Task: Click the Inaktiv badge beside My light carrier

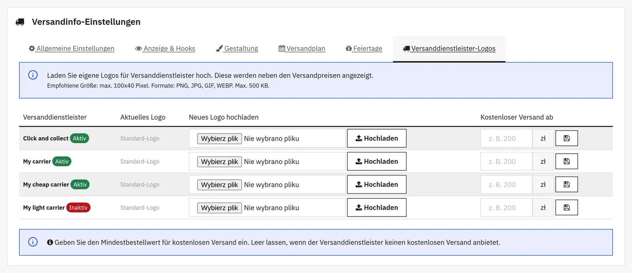Action: [78, 207]
